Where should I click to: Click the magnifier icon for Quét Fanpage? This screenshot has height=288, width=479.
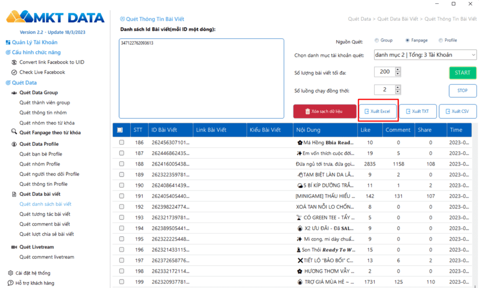pyautogui.click(x=14, y=131)
